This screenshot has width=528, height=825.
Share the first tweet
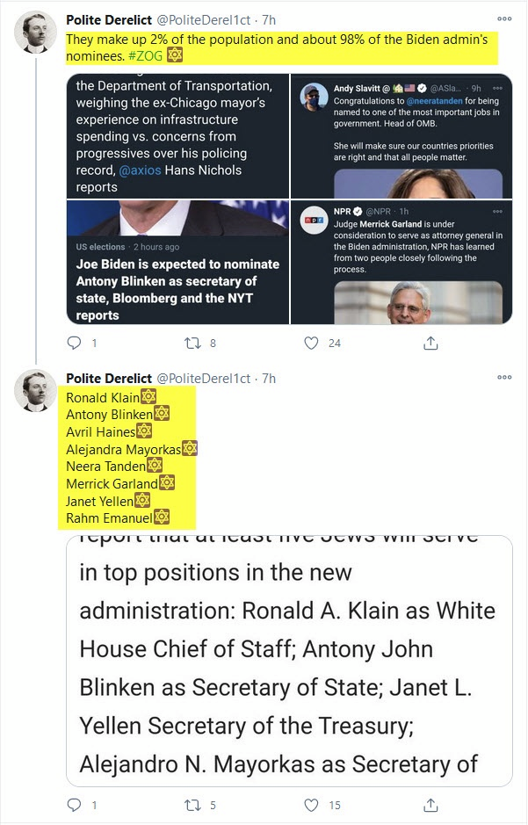(x=430, y=344)
